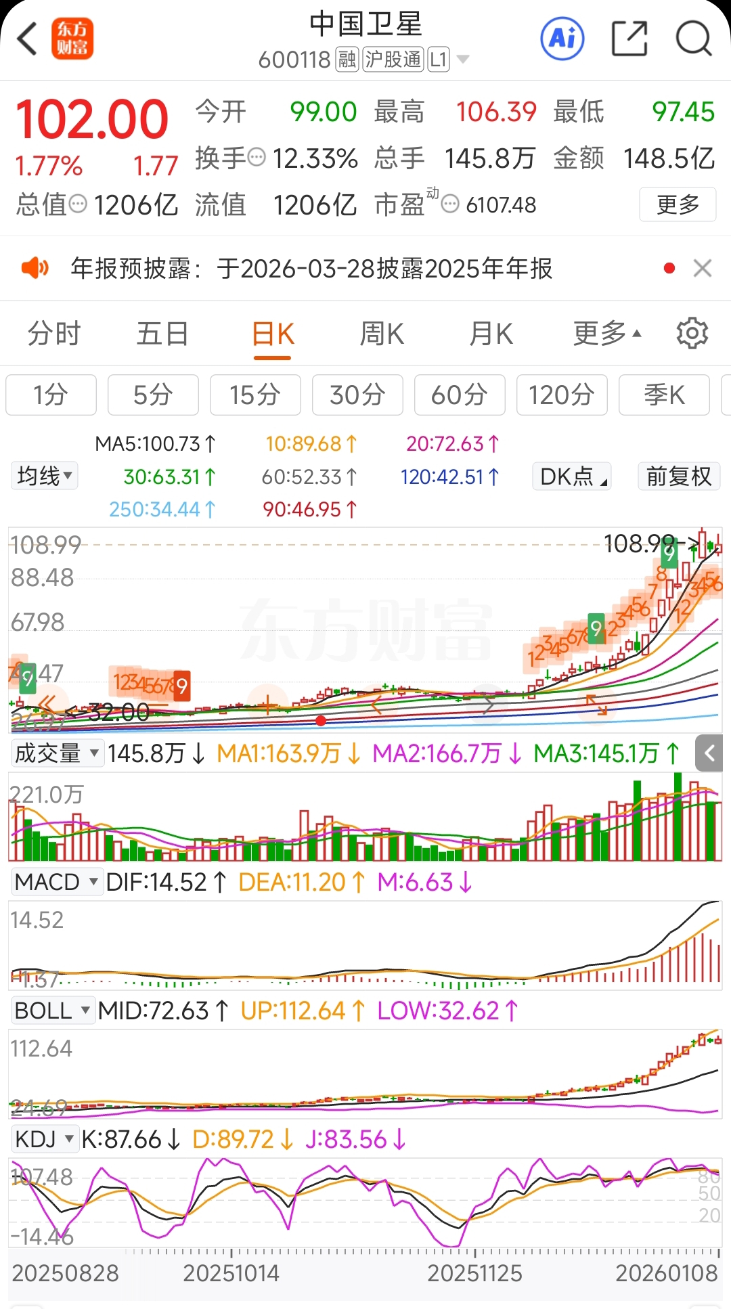Tap the stock code 600118
731x1309 pixels.
pos(294,60)
